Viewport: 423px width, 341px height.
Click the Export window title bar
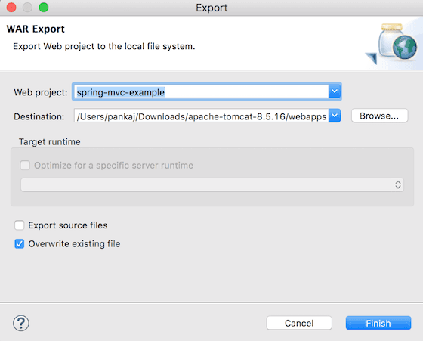pyautogui.click(x=211, y=8)
